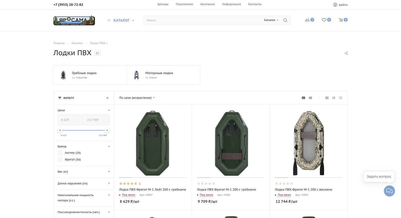Screen dimensions: 401x218
Task: Click the user account login icon
Action: coord(335,5)
